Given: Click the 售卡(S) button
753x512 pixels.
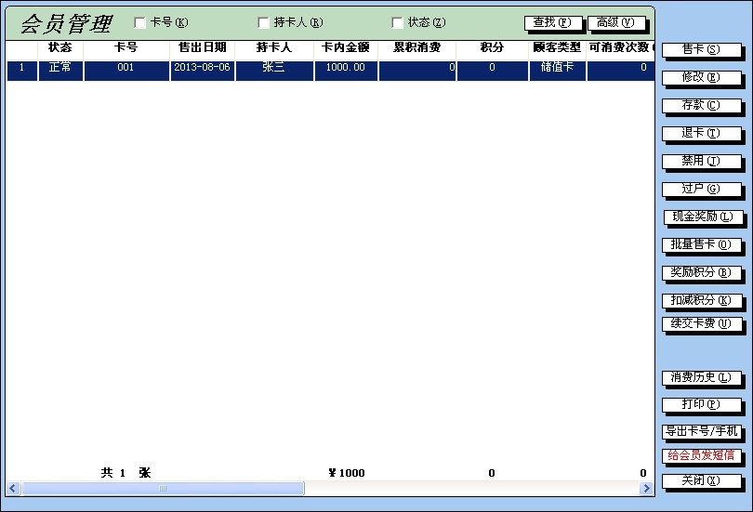Looking at the screenshot, I should pos(701,49).
